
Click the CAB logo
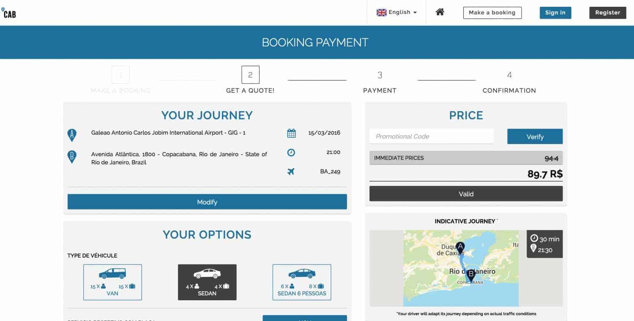(x=8, y=13)
